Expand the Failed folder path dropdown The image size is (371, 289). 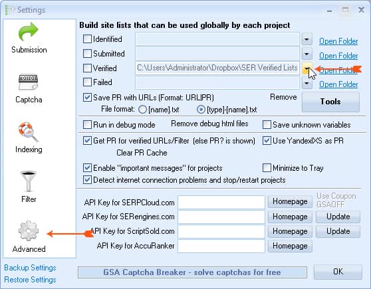[x=307, y=83]
